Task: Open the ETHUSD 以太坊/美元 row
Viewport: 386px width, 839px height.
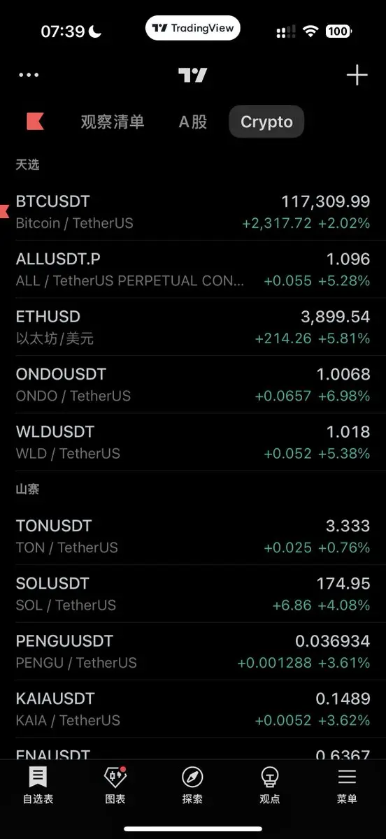Action: (x=193, y=327)
